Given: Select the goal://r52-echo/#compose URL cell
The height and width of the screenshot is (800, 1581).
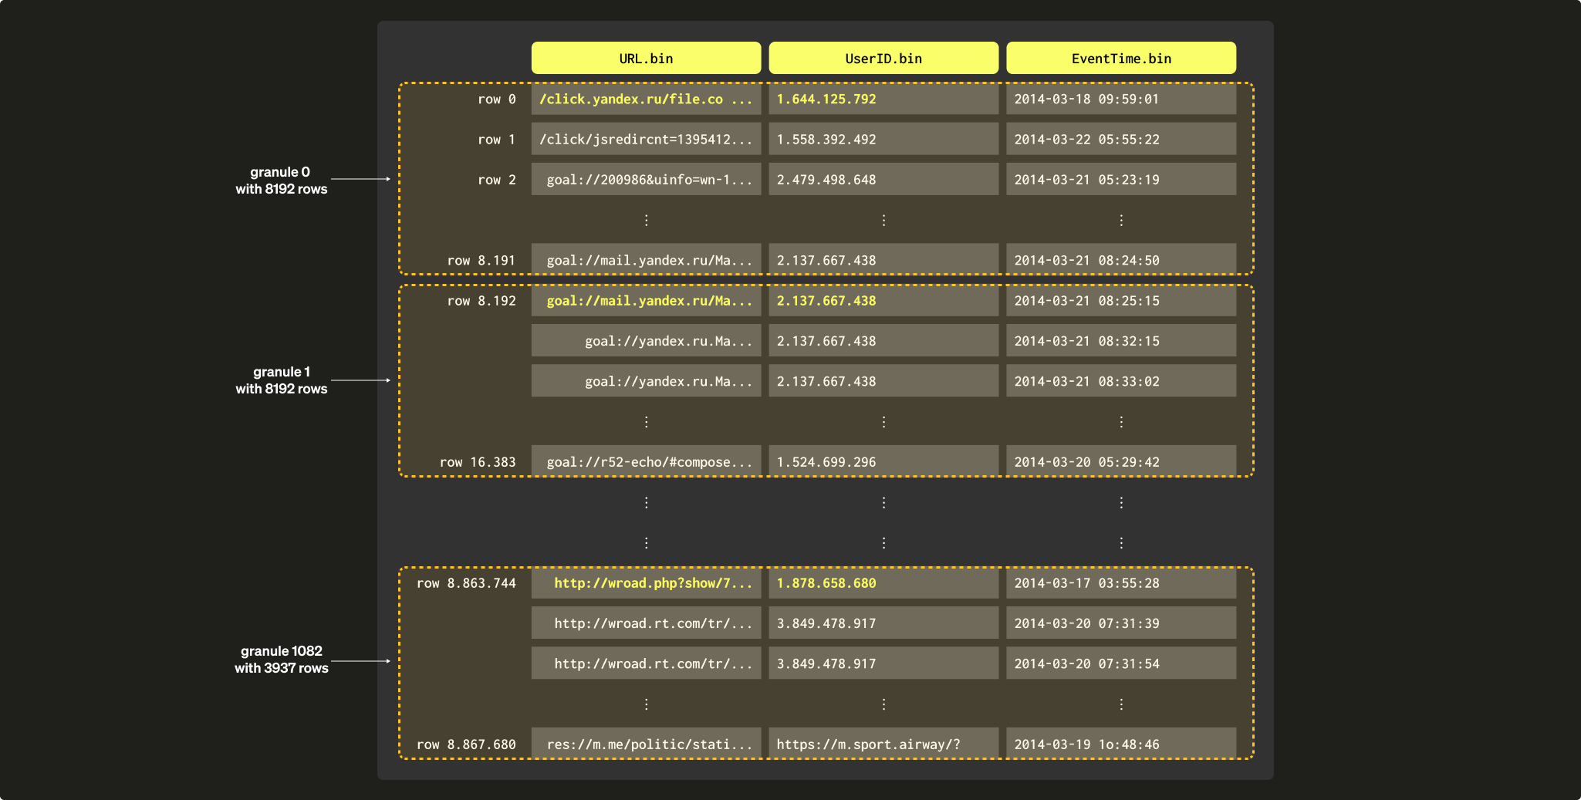Looking at the screenshot, I should pos(646,462).
